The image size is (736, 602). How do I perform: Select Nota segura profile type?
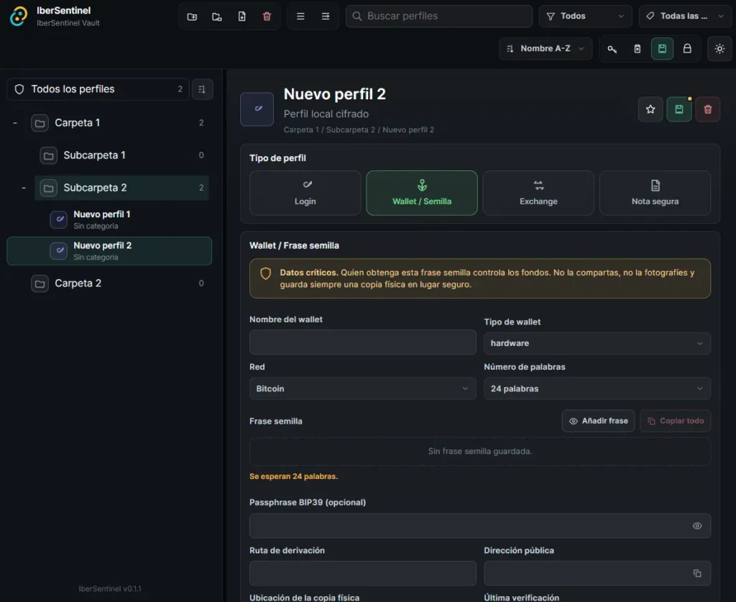click(x=655, y=193)
